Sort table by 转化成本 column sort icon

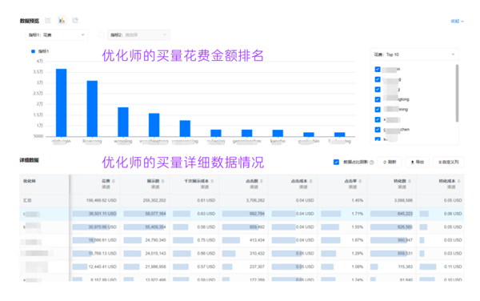point(458,181)
